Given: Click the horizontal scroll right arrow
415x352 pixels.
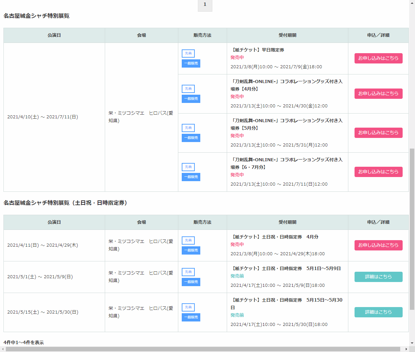Looking at the screenshot, I should tap(406, 349).
